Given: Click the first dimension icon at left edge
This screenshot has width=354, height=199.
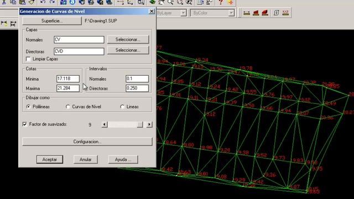Looking at the screenshot, I should 4,23.
